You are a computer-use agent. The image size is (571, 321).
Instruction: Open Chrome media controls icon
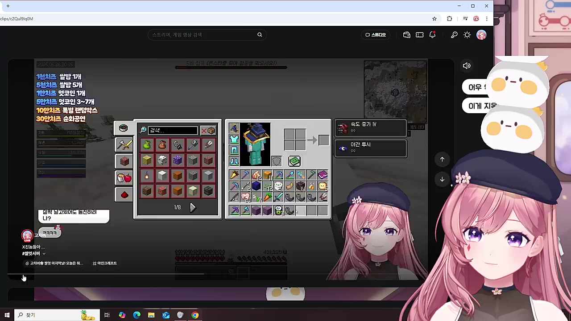coord(465,19)
